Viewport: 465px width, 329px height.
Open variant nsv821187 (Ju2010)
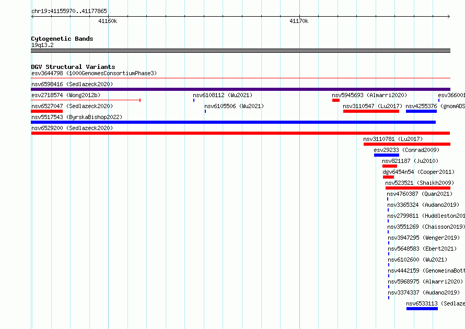click(410, 161)
